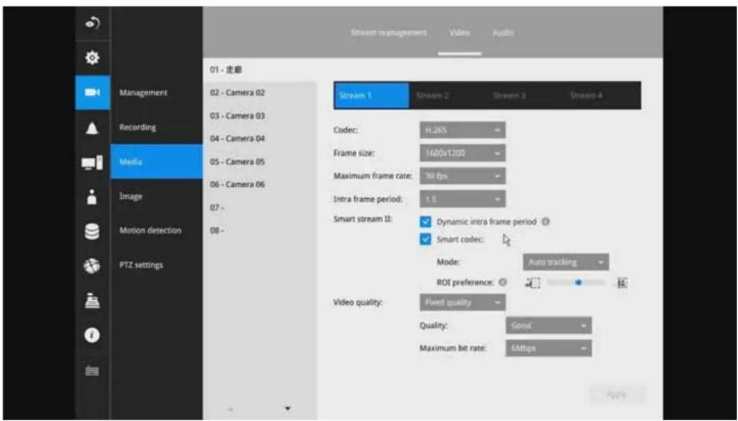The image size is (738, 421).
Task: Open the Recording menu item
Action: [x=157, y=127]
